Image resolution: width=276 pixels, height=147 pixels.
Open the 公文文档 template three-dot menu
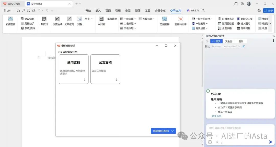click(116, 80)
